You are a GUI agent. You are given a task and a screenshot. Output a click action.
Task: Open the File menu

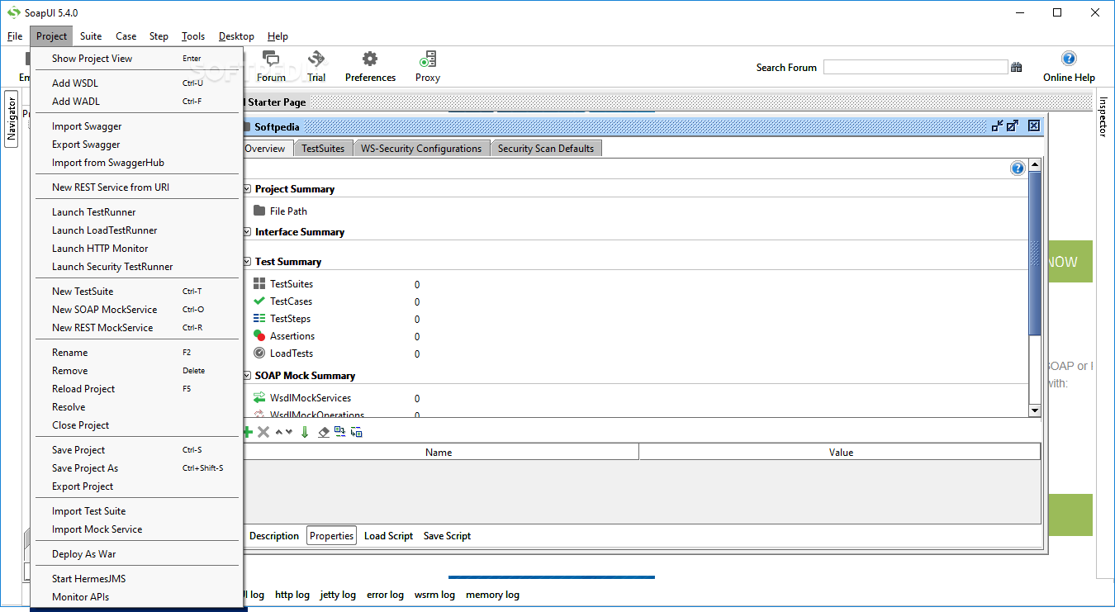coord(15,36)
